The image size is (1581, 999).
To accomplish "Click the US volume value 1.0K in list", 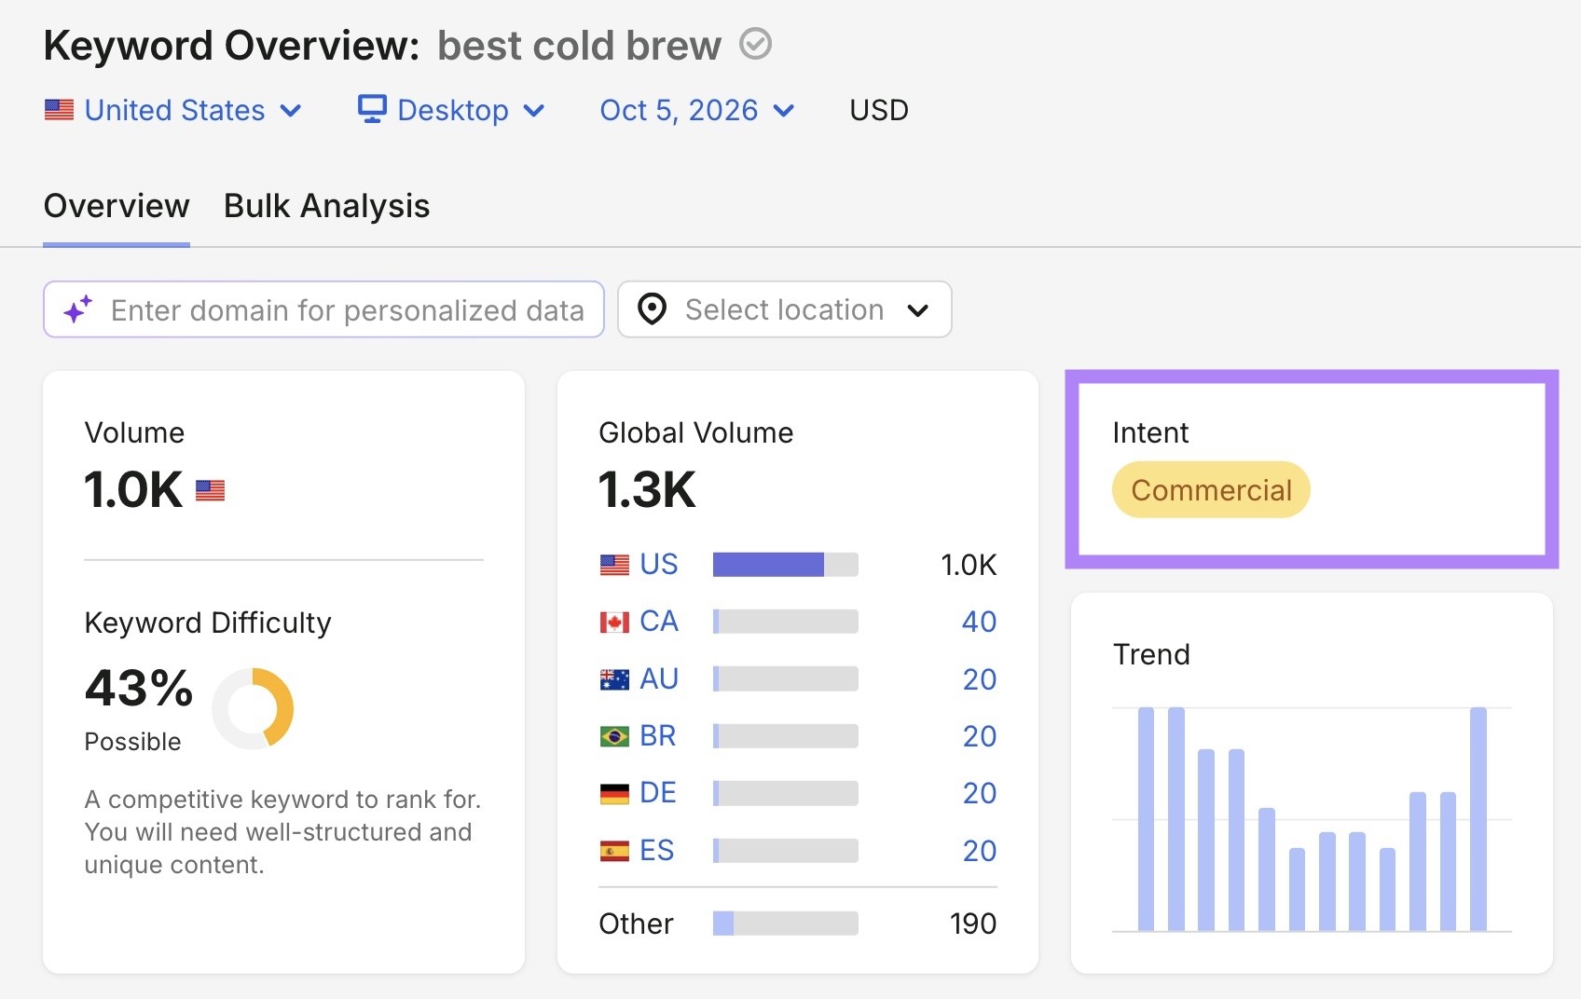I will pyautogui.click(x=969, y=565).
